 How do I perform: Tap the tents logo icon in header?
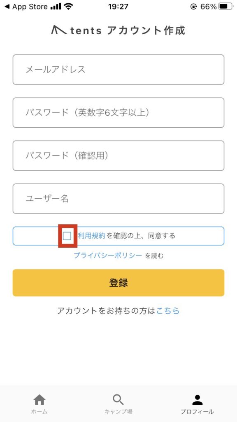[59, 30]
